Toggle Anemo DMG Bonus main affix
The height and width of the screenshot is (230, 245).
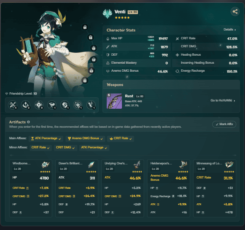(85, 138)
